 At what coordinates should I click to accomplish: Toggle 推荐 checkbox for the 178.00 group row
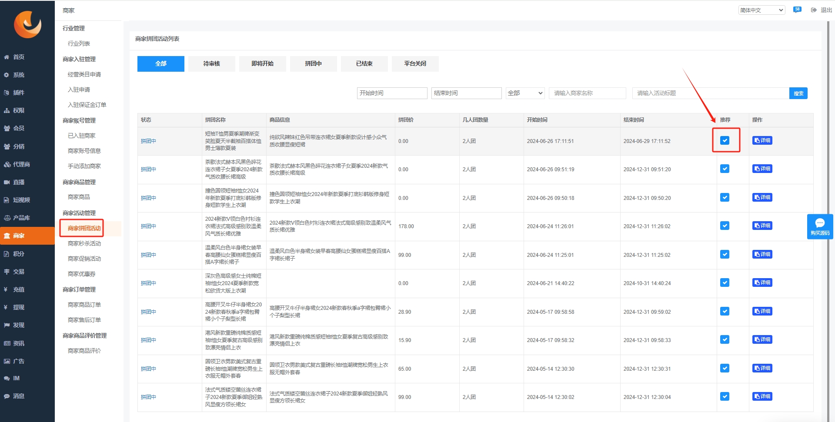725,226
